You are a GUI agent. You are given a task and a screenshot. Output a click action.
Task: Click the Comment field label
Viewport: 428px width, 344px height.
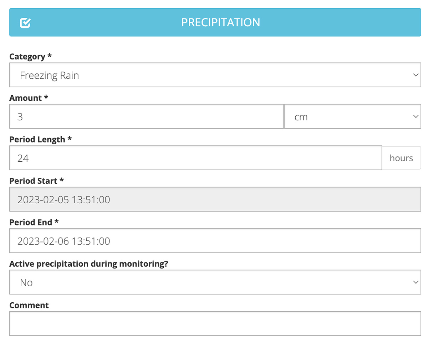[29, 305]
